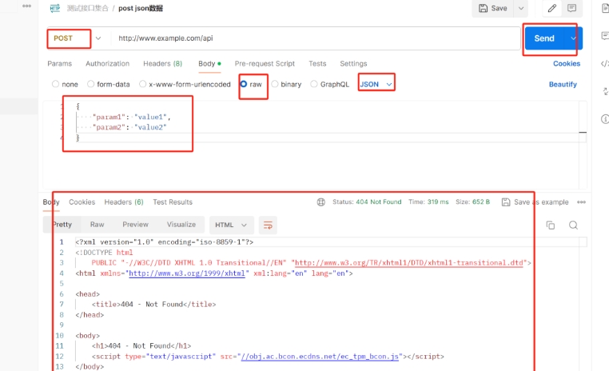Open the Test Results tab
This screenshot has width=609, height=371.
(x=173, y=202)
